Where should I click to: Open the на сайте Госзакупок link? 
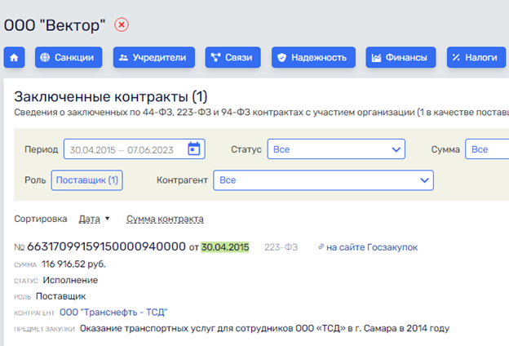point(372,247)
